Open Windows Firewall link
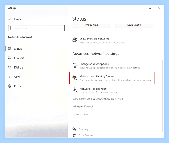Screen dimensions: 169x143 [83, 107]
